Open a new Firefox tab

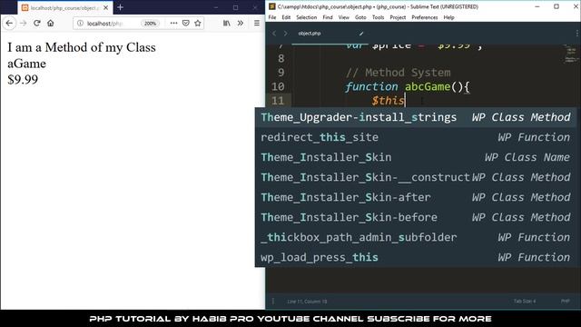tap(120, 7)
